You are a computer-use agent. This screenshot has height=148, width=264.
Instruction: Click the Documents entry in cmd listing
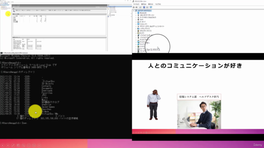coord(47,88)
